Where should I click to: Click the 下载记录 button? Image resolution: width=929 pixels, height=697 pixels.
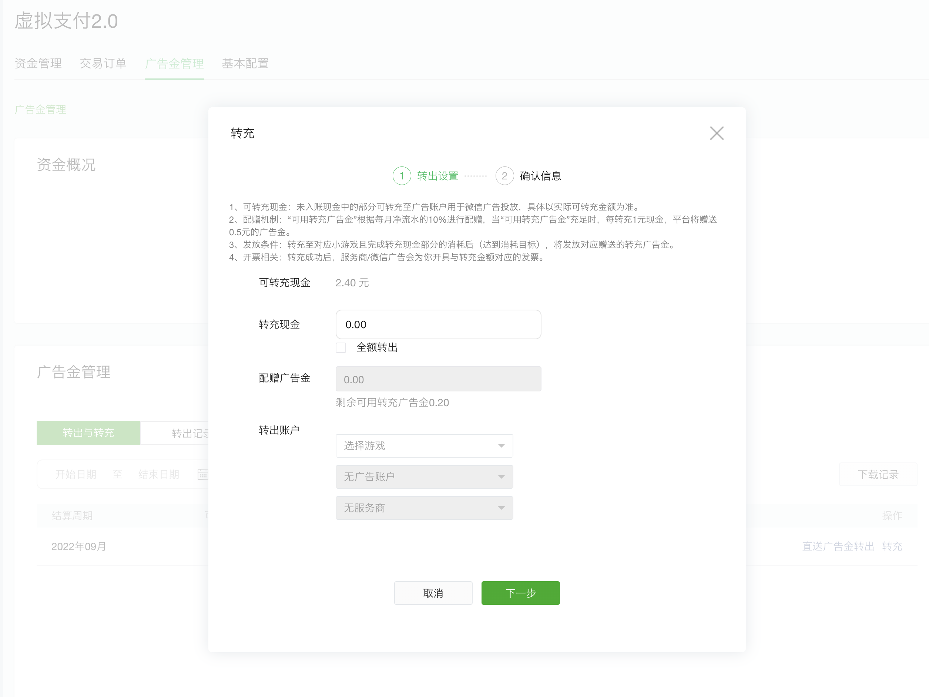[878, 474]
